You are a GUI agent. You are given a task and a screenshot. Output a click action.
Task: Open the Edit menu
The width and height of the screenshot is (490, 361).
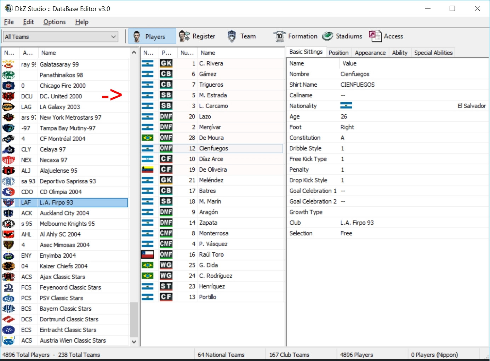tap(28, 22)
